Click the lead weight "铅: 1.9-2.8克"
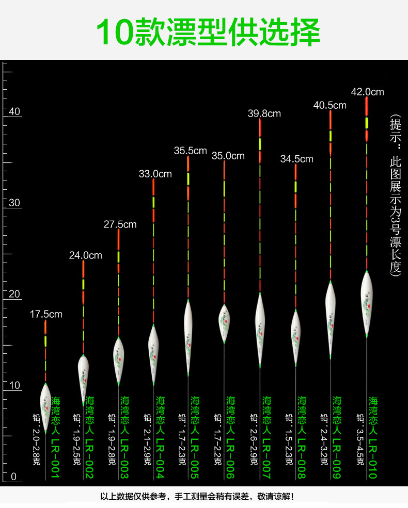The image size is (408, 508). 112,439
